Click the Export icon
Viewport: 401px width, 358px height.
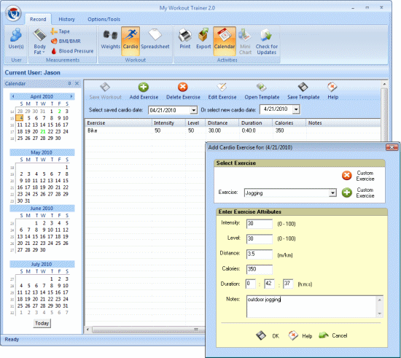(203, 39)
